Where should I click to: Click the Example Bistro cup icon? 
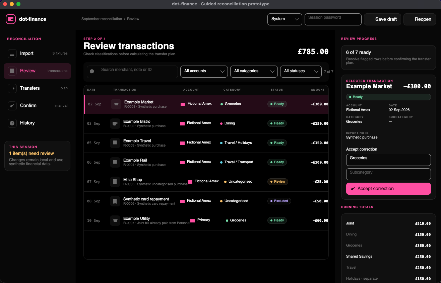click(x=115, y=123)
